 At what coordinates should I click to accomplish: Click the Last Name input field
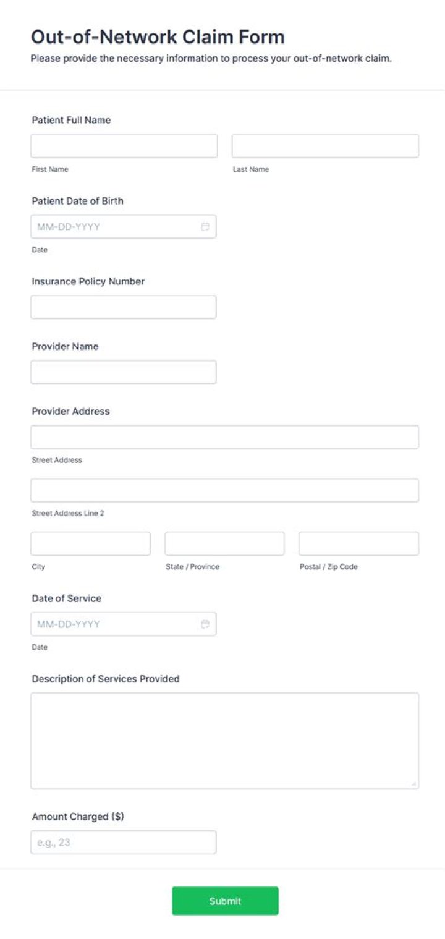324,145
